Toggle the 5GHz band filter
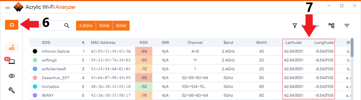Screen dimensions: 361x100 pyautogui.click(x=104, y=26)
